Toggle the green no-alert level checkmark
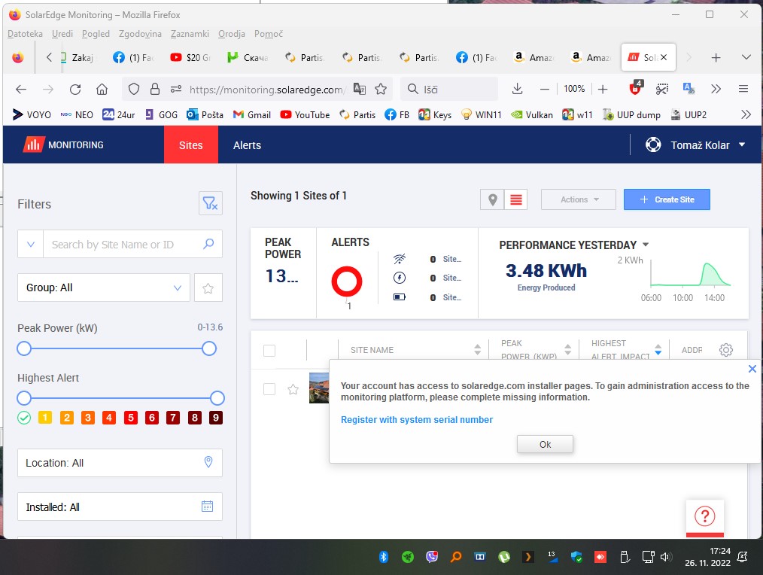Screen dimensions: 763x575 (x=24, y=418)
